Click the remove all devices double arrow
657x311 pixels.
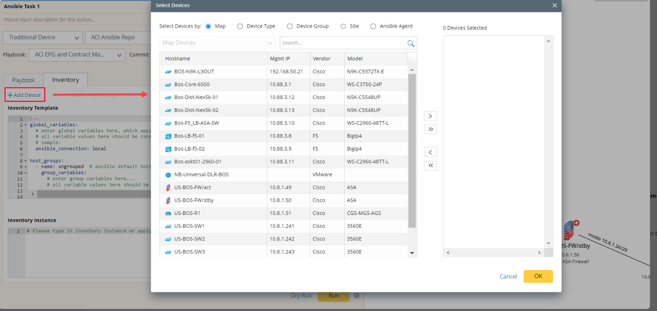pyautogui.click(x=430, y=165)
